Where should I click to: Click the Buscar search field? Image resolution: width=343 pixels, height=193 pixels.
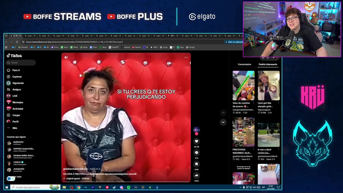pos(21,62)
